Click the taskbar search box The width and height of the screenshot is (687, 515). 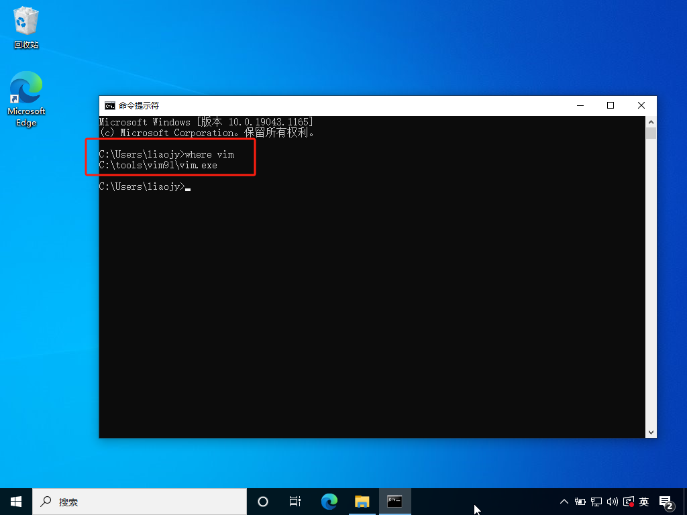click(140, 502)
